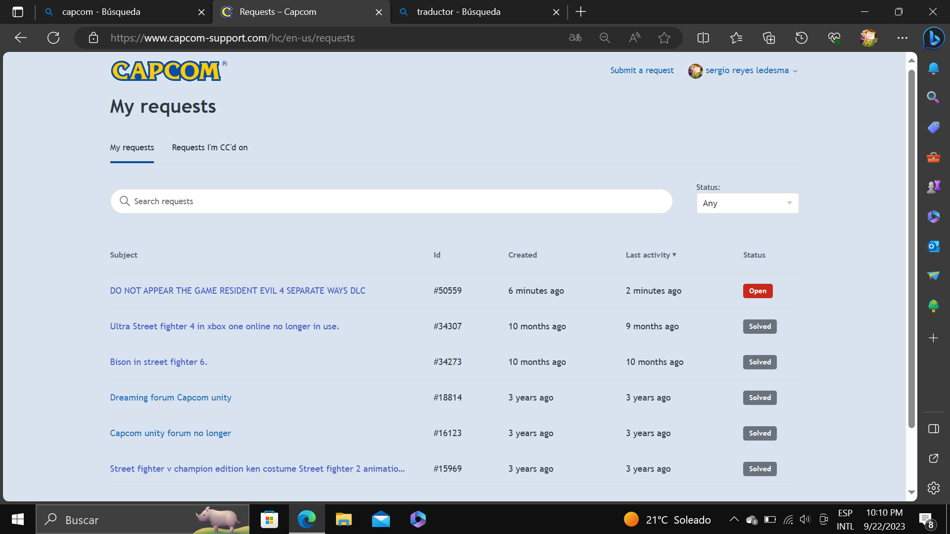The height and width of the screenshot is (534, 950).
Task: Open Bison in street fighter 6 request
Action: [158, 362]
